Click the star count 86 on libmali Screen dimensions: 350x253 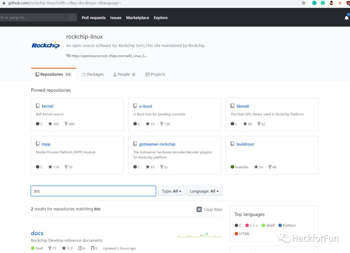[248, 124]
